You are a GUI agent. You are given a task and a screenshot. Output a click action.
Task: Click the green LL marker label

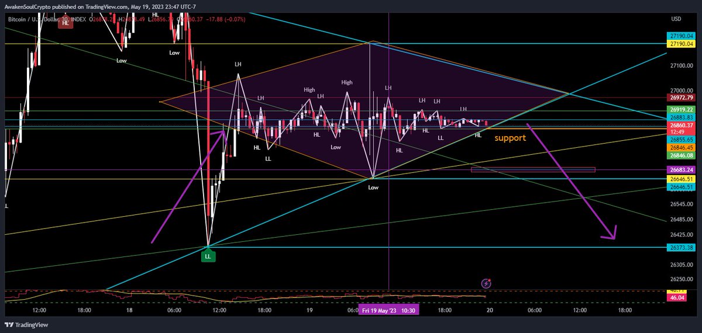point(208,256)
